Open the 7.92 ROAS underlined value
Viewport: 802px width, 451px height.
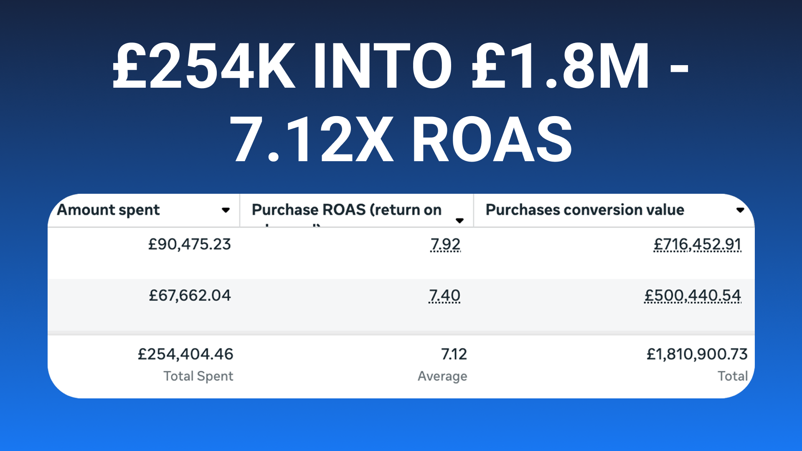pos(445,244)
